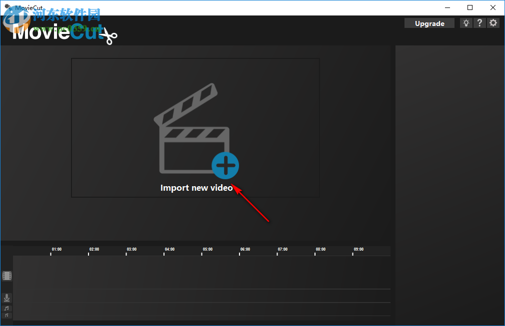Close the MovieCut window
This screenshot has height=326, width=505.
493,7
